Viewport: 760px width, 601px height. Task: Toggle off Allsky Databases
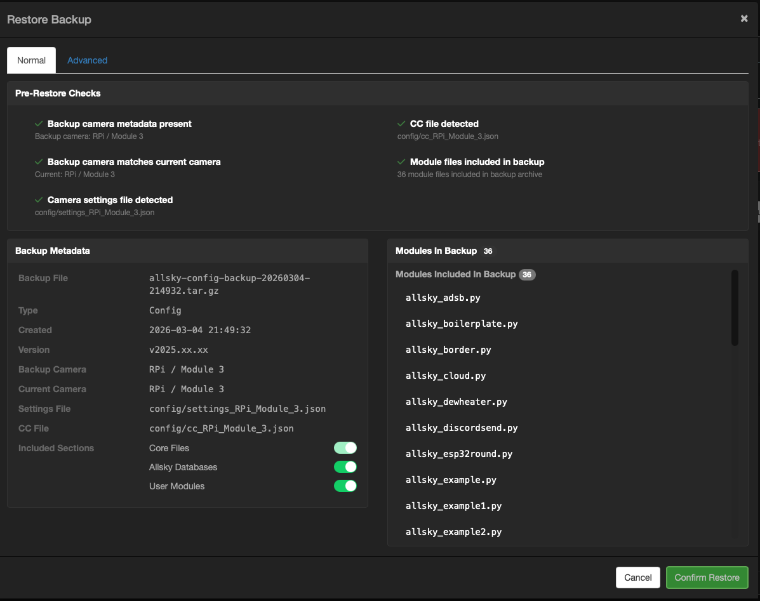pos(345,466)
